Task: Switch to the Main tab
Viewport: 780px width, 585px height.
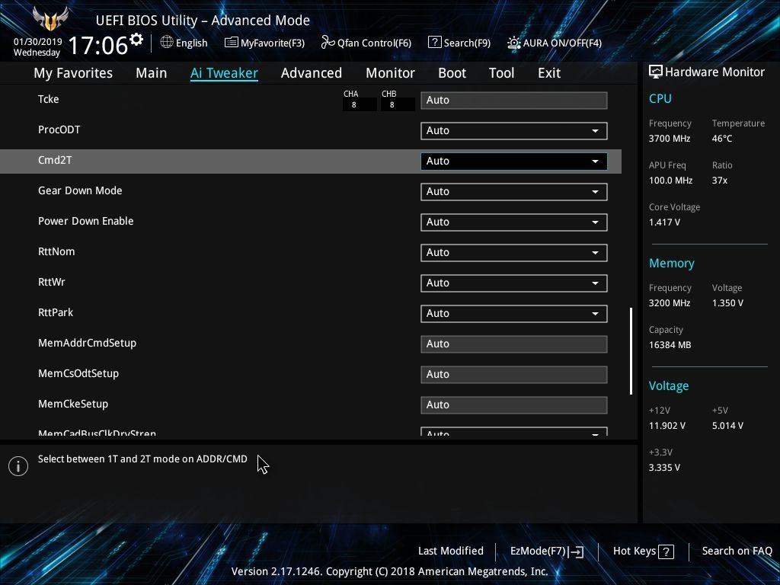Action: coord(152,73)
